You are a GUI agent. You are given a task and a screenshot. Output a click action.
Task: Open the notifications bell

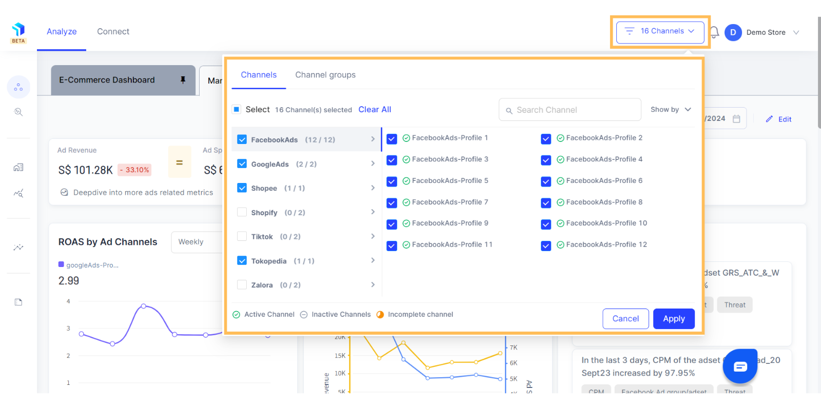(x=714, y=32)
